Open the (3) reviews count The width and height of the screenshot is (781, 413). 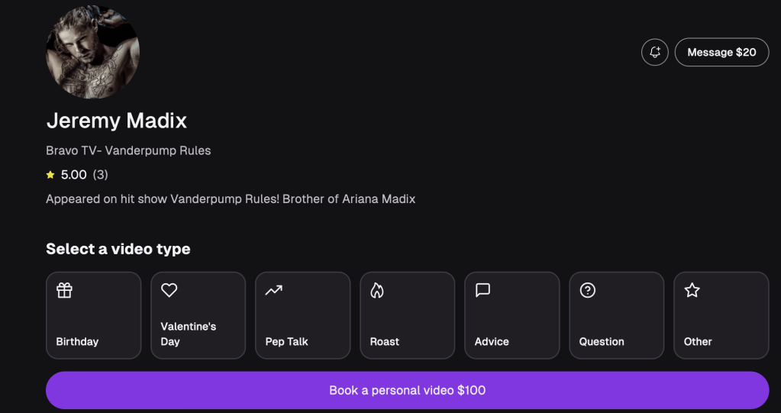pos(100,175)
